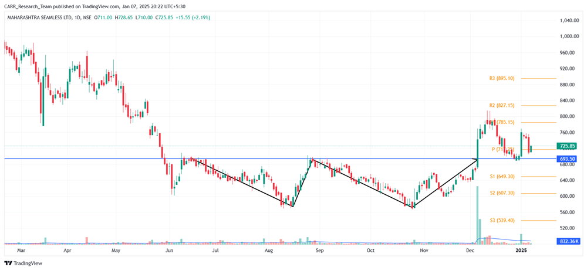Click the Sep label on time axis
The width and height of the screenshot is (587, 270).
tap(319, 250)
